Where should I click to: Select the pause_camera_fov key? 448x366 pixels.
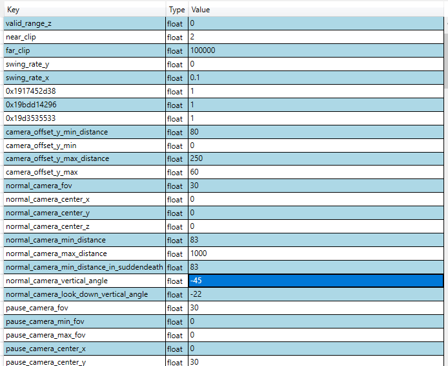point(85,308)
